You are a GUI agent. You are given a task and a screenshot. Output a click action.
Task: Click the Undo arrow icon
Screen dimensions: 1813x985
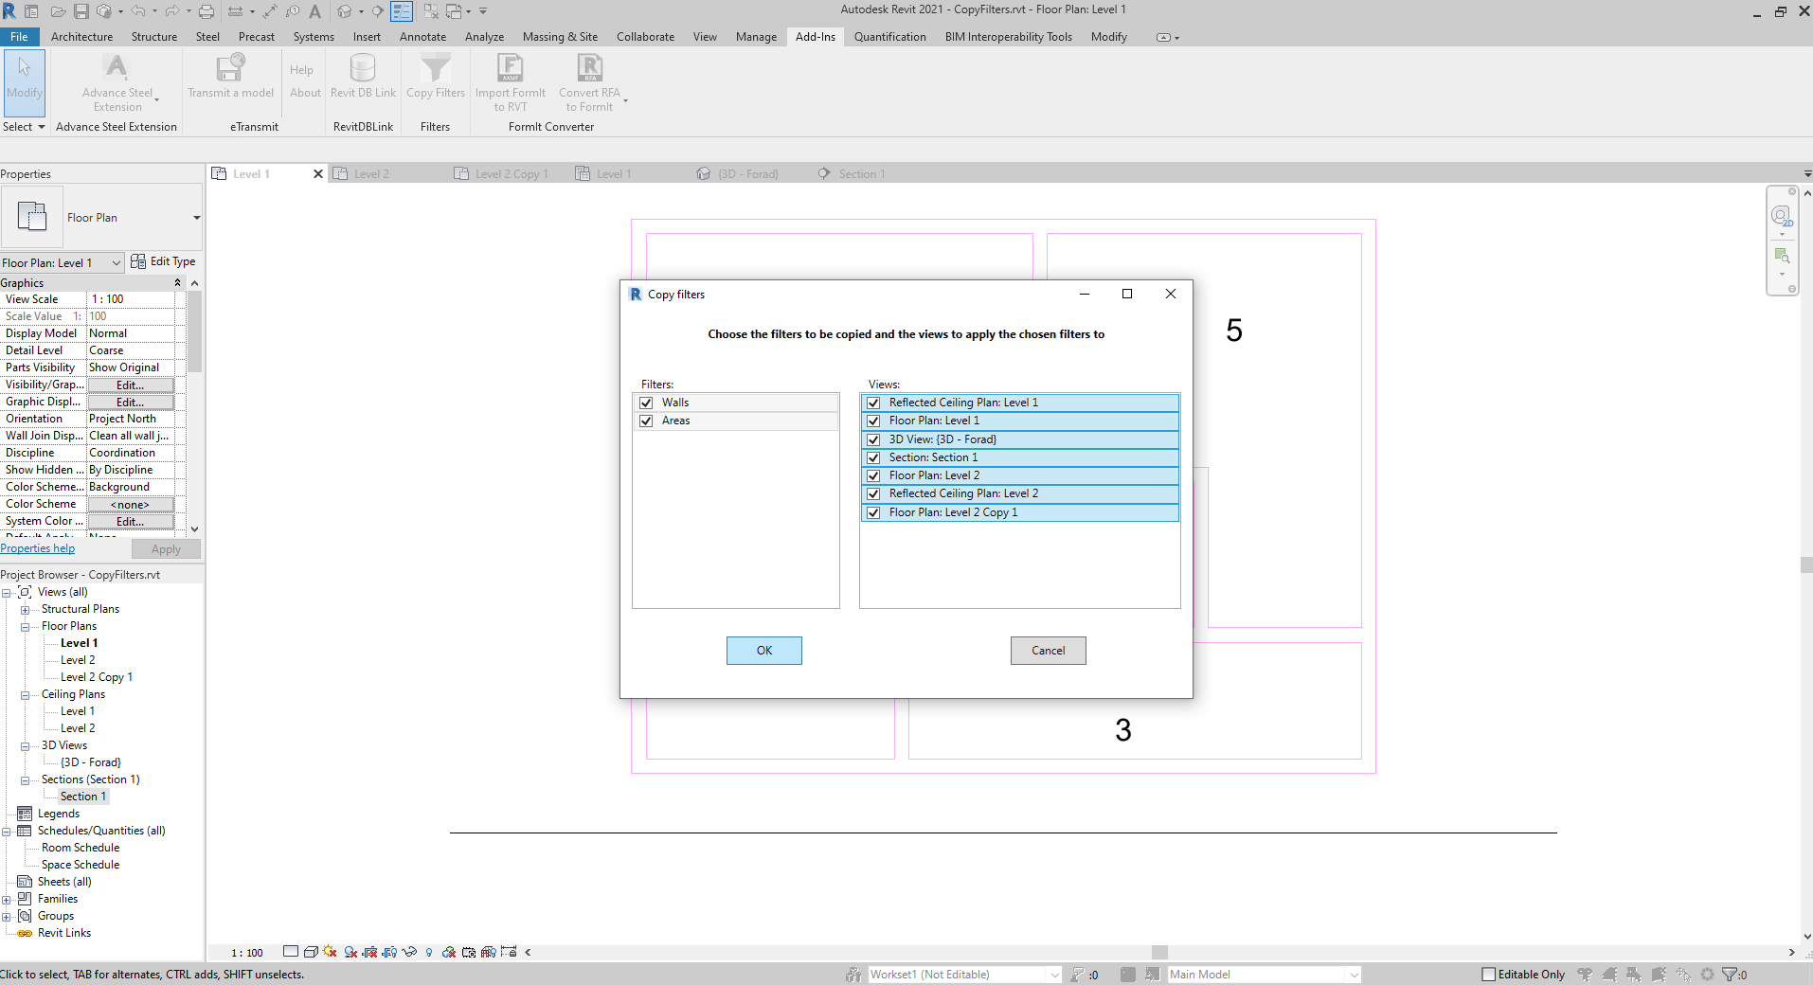tap(138, 11)
